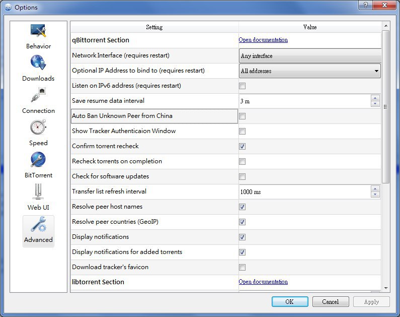Uncheck Resolve peer countries (GeoIP)
The width and height of the screenshot is (400, 317).
pyautogui.click(x=243, y=222)
